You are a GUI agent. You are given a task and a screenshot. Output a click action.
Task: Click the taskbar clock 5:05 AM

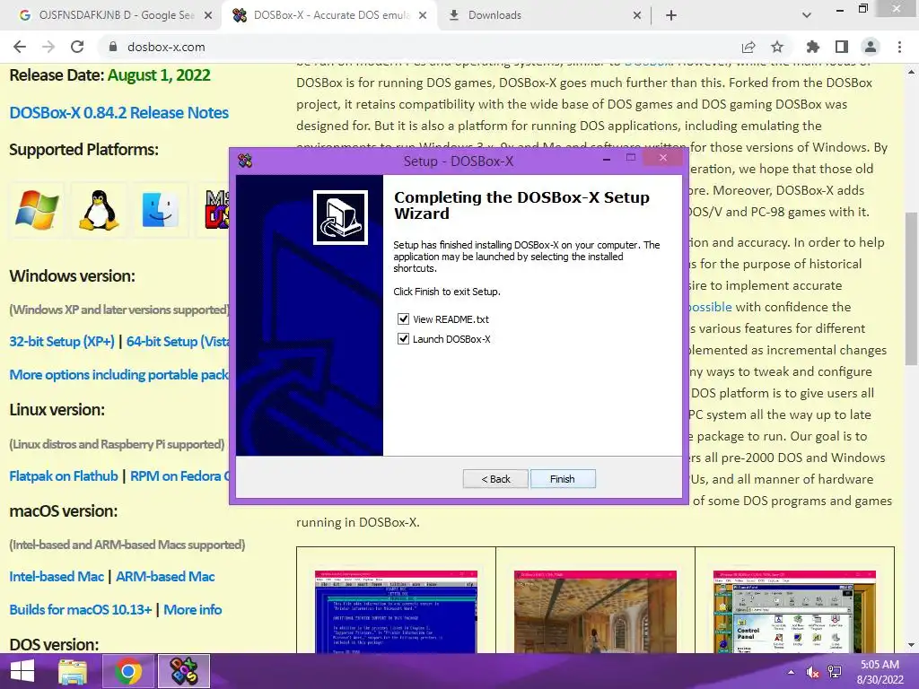(880, 665)
